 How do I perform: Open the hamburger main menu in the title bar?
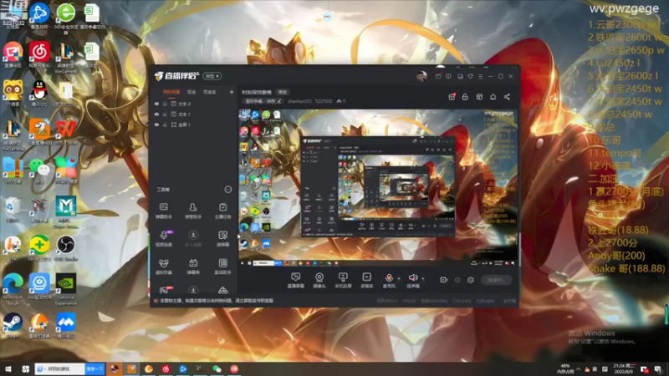480,76
